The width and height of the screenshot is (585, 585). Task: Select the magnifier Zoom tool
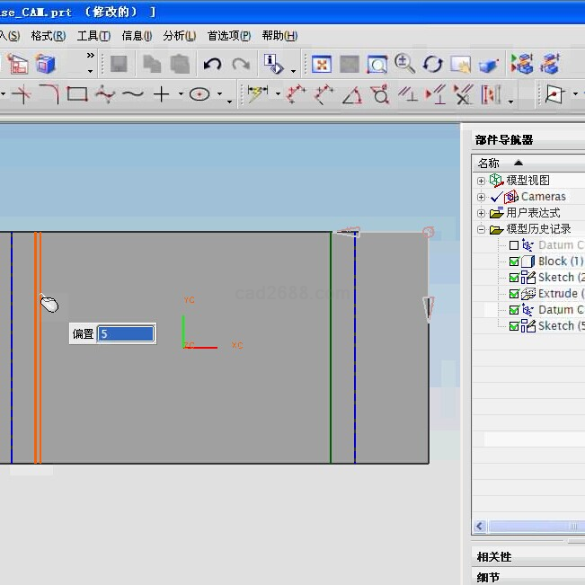click(405, 64)
